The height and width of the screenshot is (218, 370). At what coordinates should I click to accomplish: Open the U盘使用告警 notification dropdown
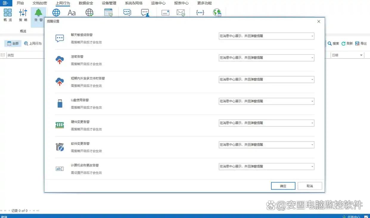coord(266,101)
